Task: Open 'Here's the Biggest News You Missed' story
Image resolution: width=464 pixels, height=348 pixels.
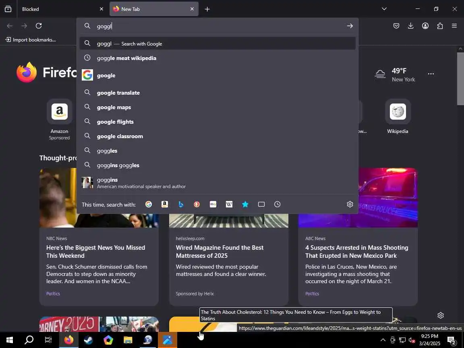Action: coord(95,251)
